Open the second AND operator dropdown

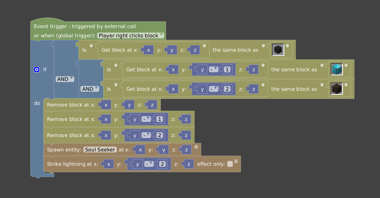click(90, 88)
